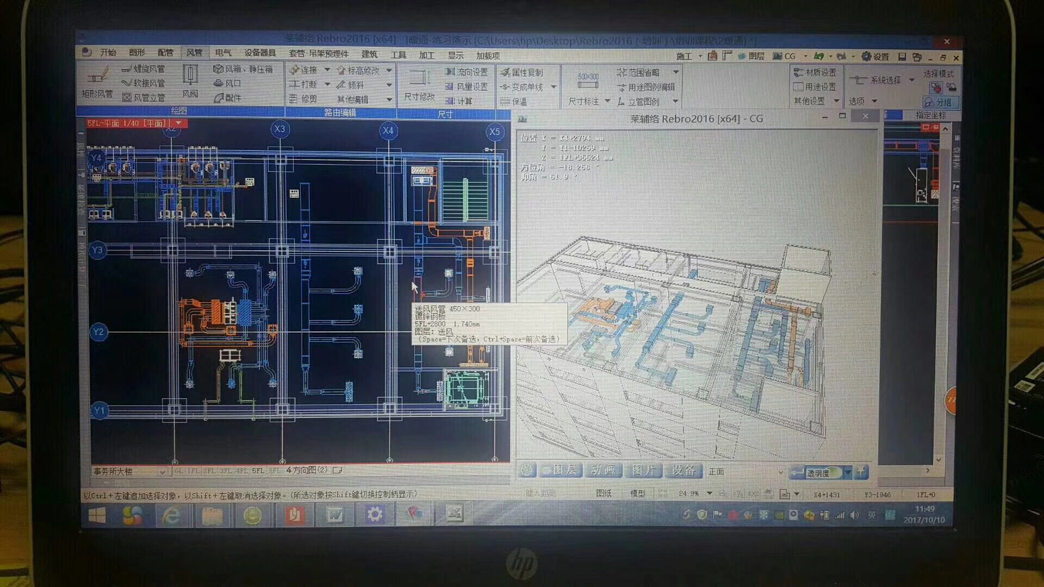Switch status bar to 模型 mode
This screenshot has width=1044, height=587.
click(x=637, y=494)
